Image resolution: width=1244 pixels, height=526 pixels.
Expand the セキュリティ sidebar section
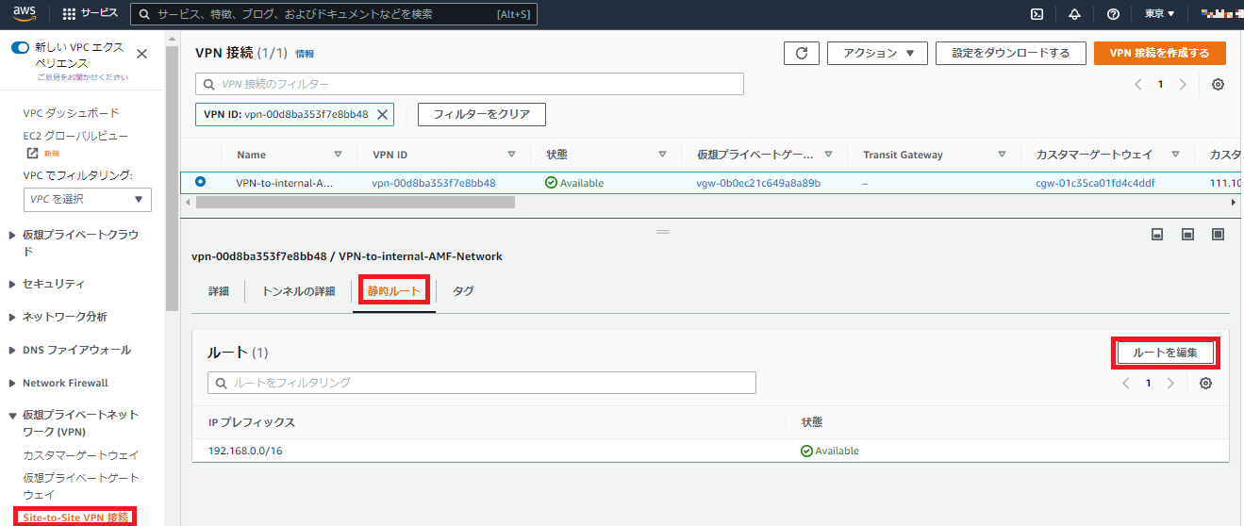coord(54,284)
